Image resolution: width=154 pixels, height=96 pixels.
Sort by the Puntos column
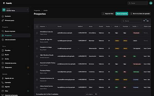tap(109, 26)
